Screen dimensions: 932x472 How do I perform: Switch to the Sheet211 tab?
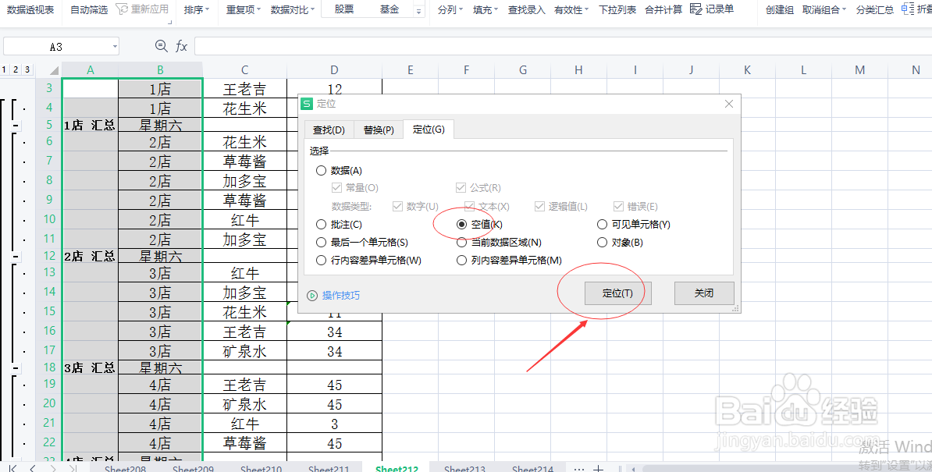(x=329, y=468)
